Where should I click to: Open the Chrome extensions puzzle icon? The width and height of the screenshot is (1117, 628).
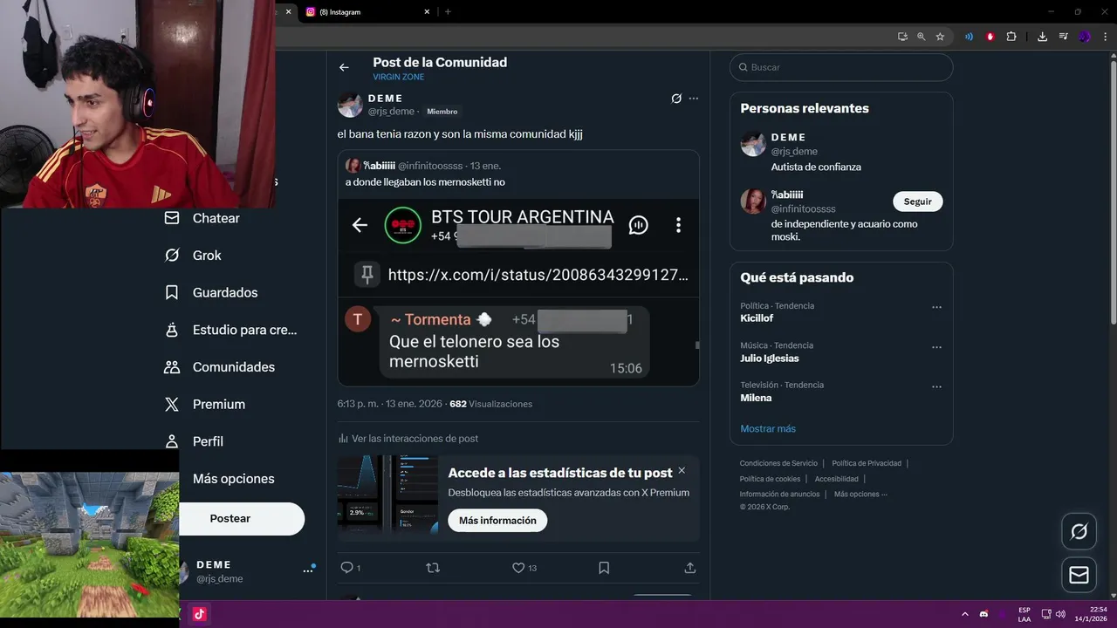1011,37
